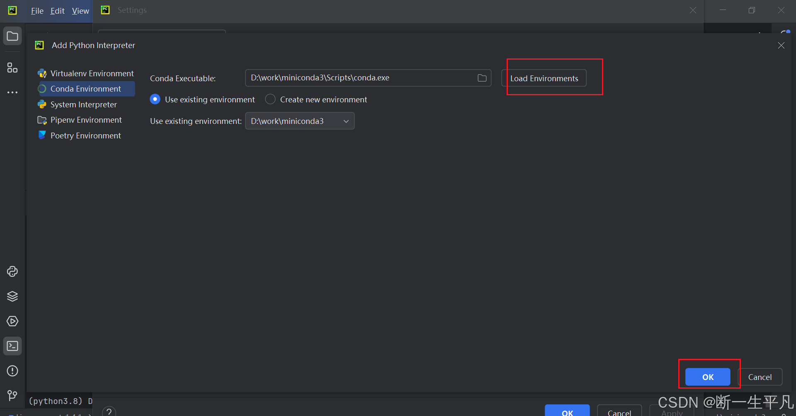This screenshot has height=416, width=796.
Task: Open the Terminal tool window icon
Action: point(12,346)
